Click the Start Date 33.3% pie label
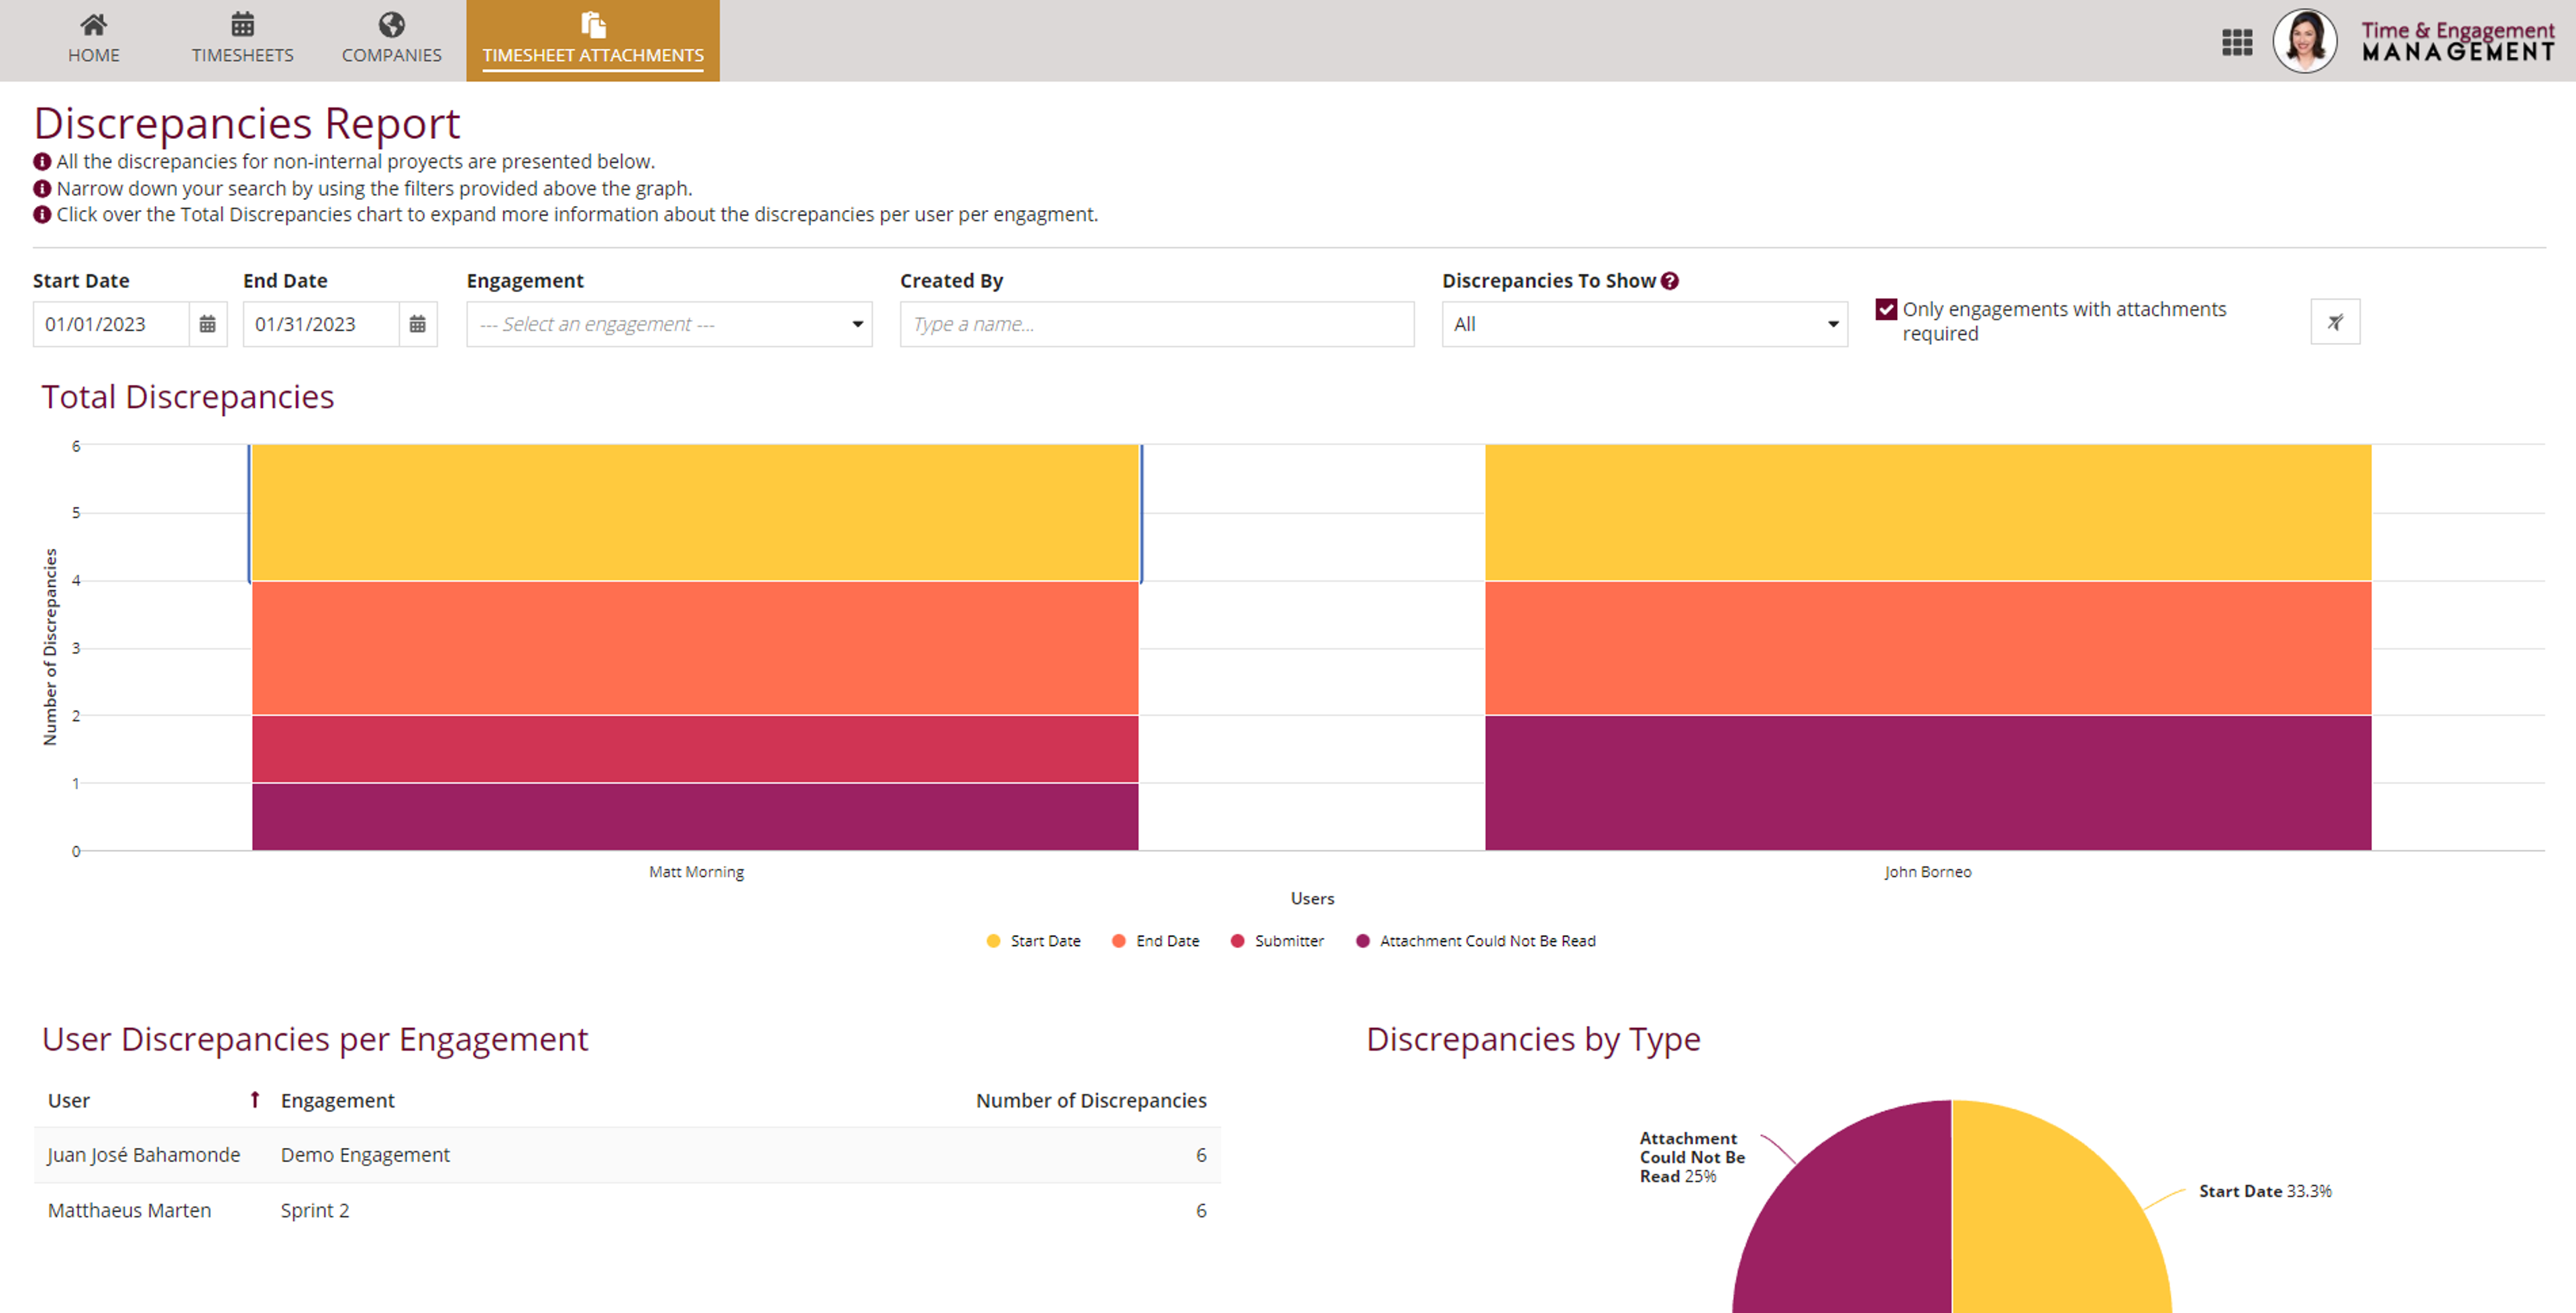This screenshot has width=2576, height=1313. (x=2265, y=1191)
